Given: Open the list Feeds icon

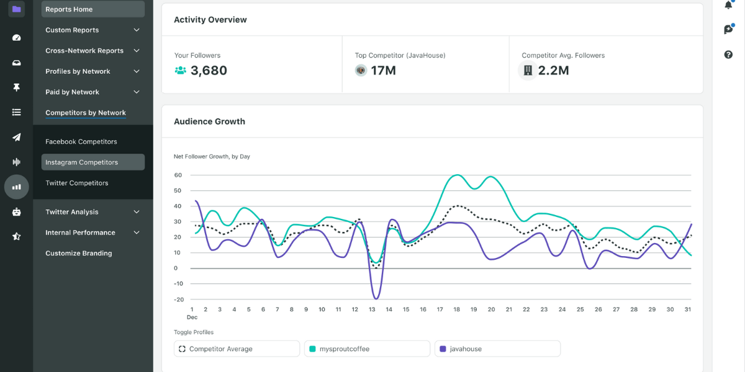Looking at the screenshot, I should tap(16, 112).
